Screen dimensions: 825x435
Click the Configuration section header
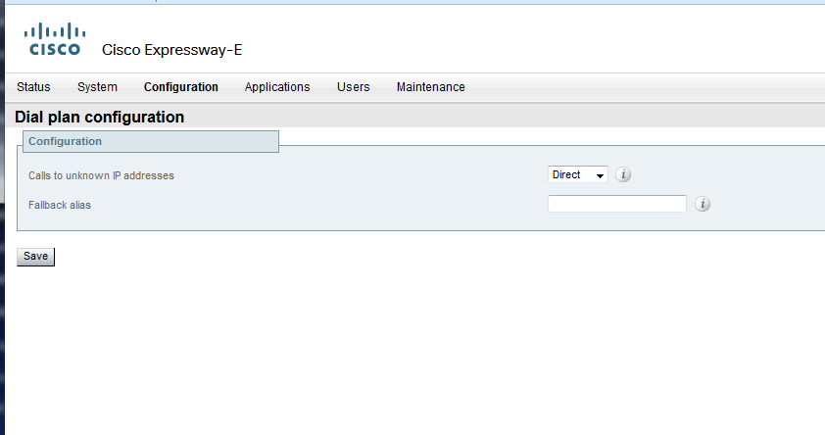[151, 141]
